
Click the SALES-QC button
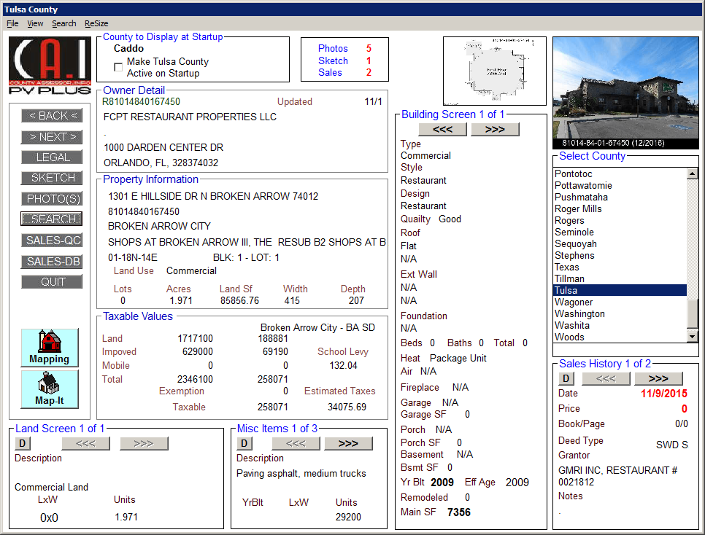(52, 241)
